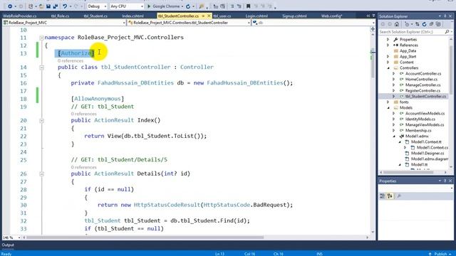Collapse the namespace block on line 11
456x256 pixels.
(x=41, y=38)
